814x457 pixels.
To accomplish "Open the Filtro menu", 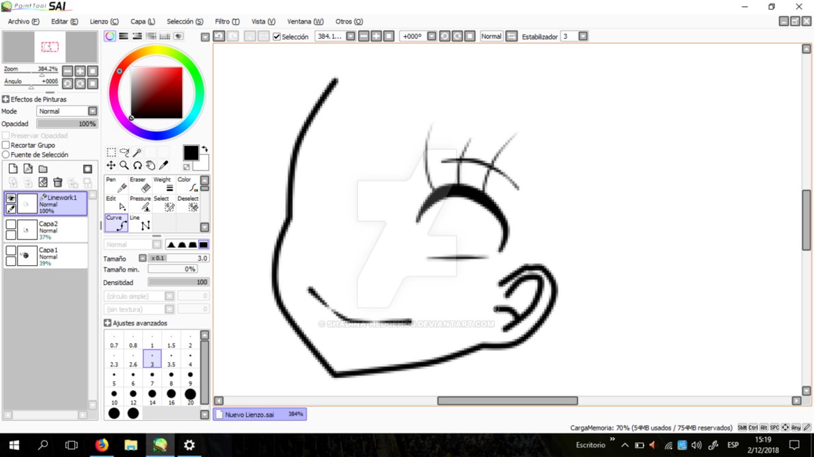I will pyautogui.click(x=226, y=21).
